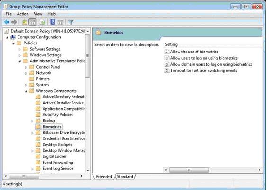
Task: Click the Group Policy Management Editor title icon
Action: pos(6,7)
